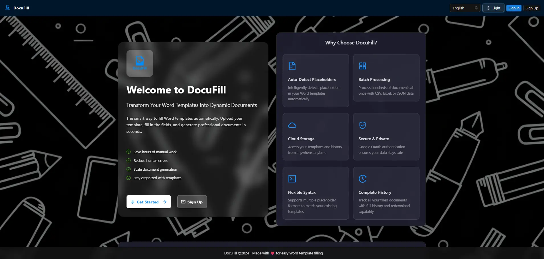Toggle Light theme mode
The height and width of the screenshot is (259, 544).
point(493,8)
